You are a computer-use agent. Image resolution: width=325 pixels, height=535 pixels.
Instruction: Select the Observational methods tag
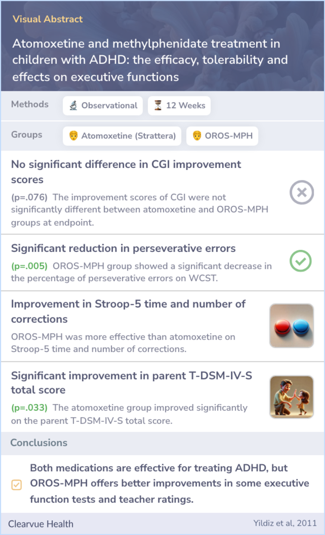[103, 105]
